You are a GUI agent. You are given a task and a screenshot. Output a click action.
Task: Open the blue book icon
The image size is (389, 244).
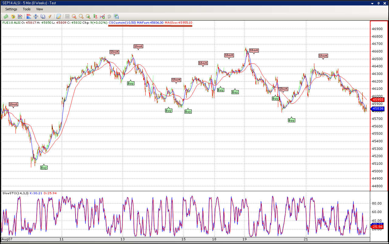pyautogui.click(x=43, y=16)
